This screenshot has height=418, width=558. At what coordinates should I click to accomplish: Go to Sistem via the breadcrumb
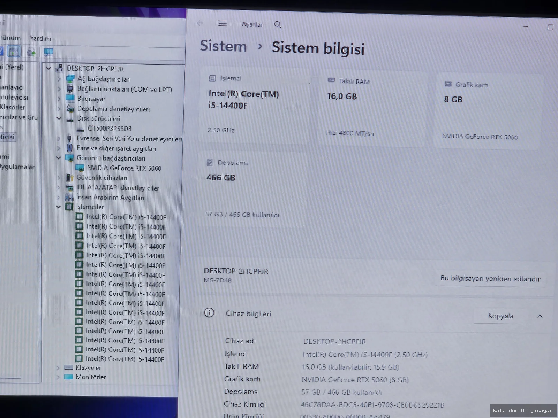click(223, 46)
